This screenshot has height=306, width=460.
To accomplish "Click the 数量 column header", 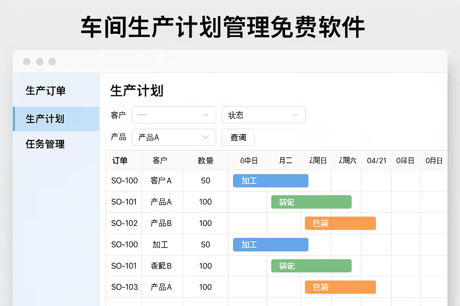I will pos(205,161).
